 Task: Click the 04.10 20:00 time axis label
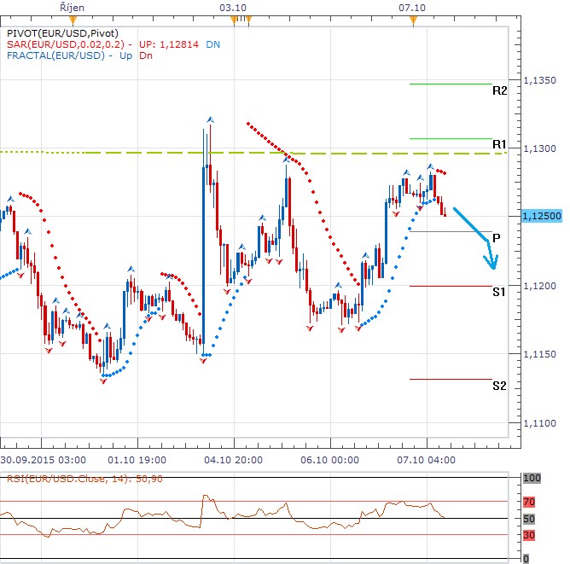[231, 458]
